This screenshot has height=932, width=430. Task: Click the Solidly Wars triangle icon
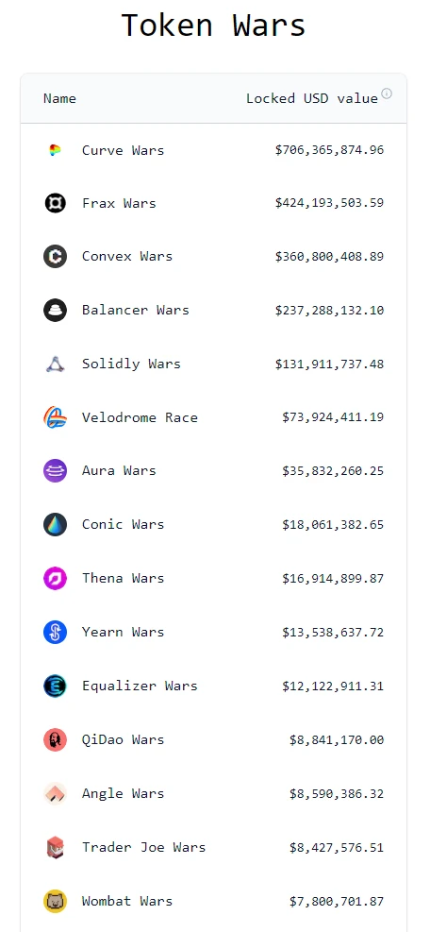(x=55, y=364)
